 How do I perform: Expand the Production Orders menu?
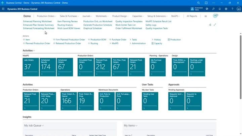[x=46, y=16]
